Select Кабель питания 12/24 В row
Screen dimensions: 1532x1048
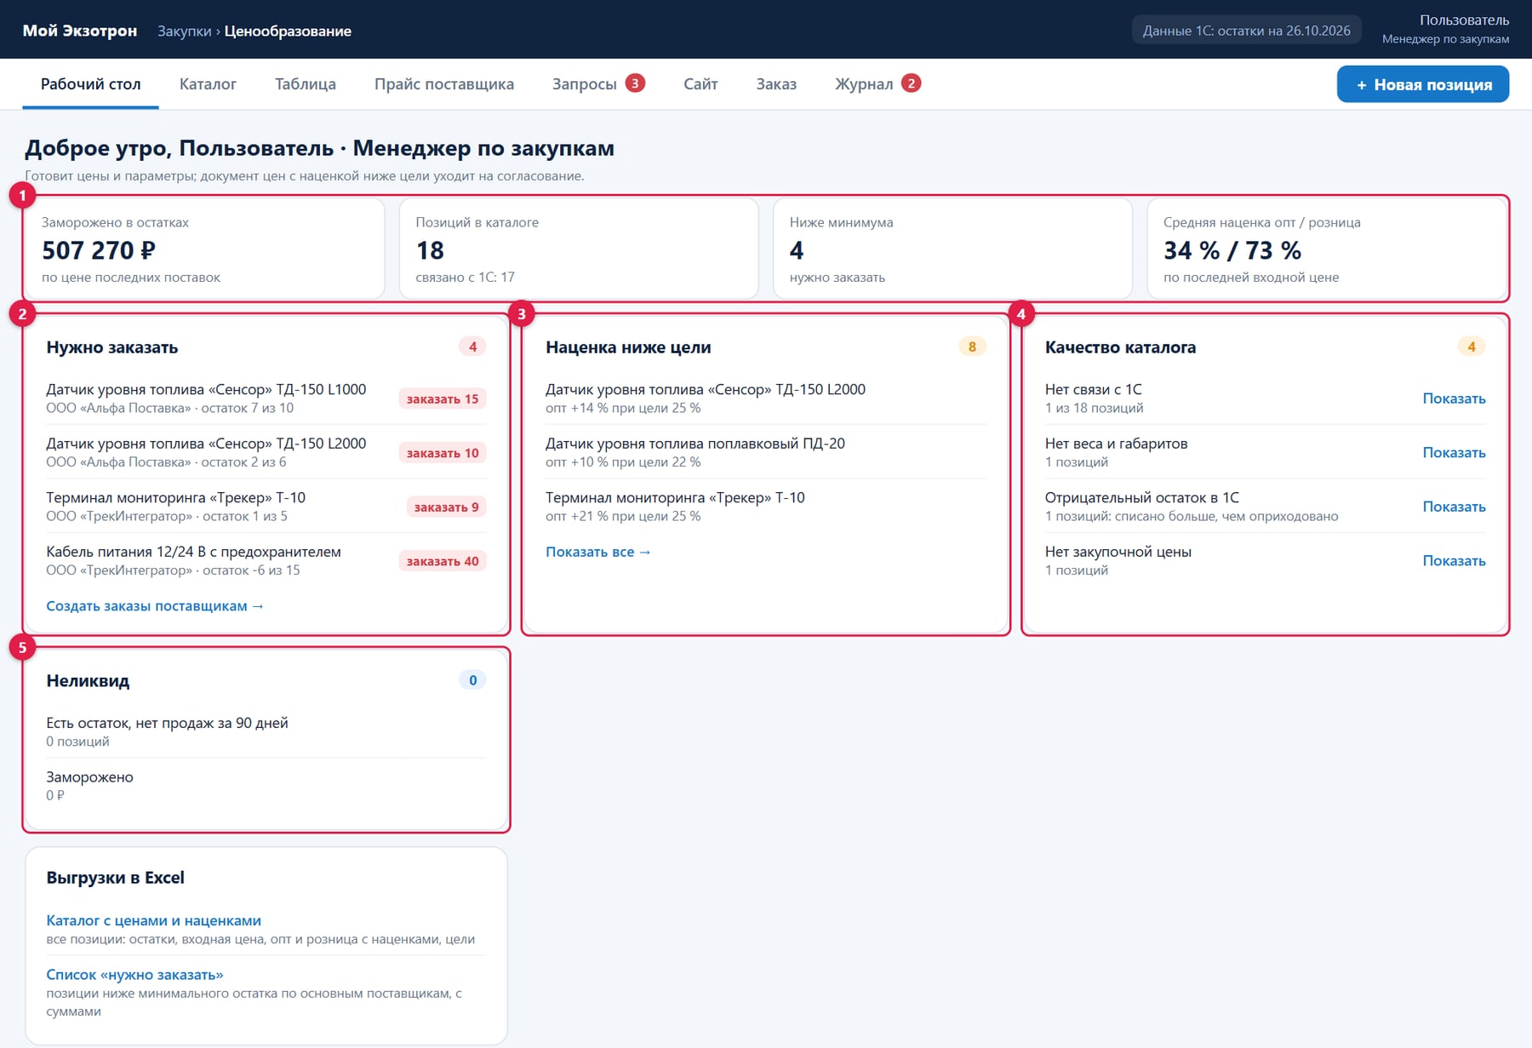click(x=266, y=561)
